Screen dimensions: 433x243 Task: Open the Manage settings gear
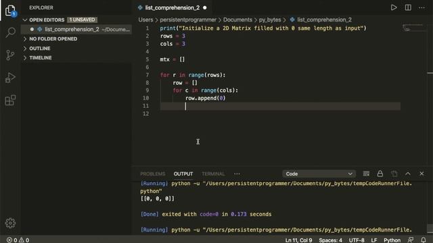point(10,223)
